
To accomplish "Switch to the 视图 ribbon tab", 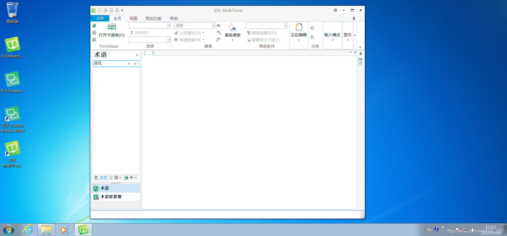I will (x=133, y=18).
